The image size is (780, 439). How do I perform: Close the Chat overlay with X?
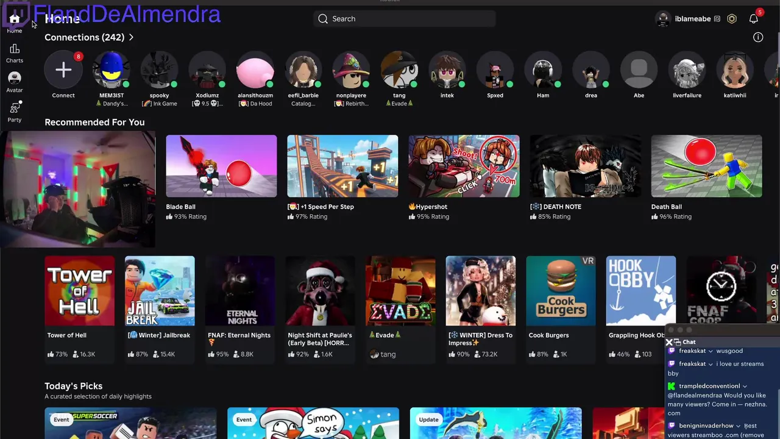pos(669,342)
